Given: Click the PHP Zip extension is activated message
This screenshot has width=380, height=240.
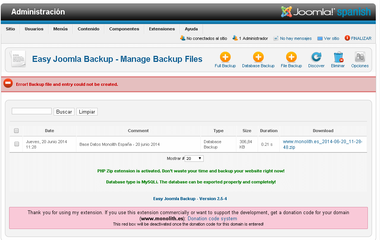Looking at the screenshot, I should [x=191, y=171].
